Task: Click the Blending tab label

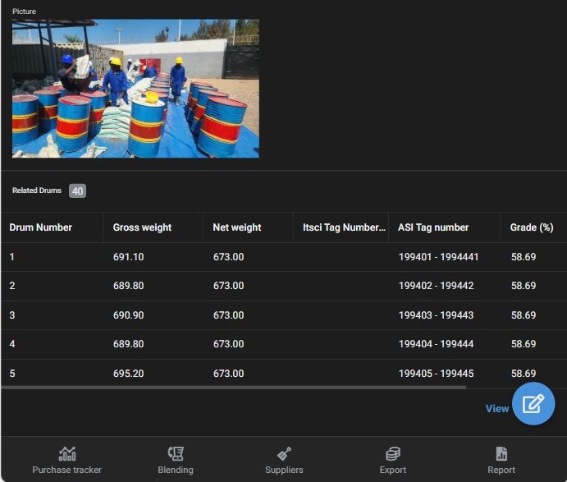Action: [x=176, y=470]
